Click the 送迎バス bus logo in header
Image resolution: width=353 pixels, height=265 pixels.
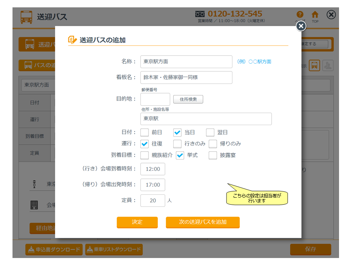pos(26,17)
